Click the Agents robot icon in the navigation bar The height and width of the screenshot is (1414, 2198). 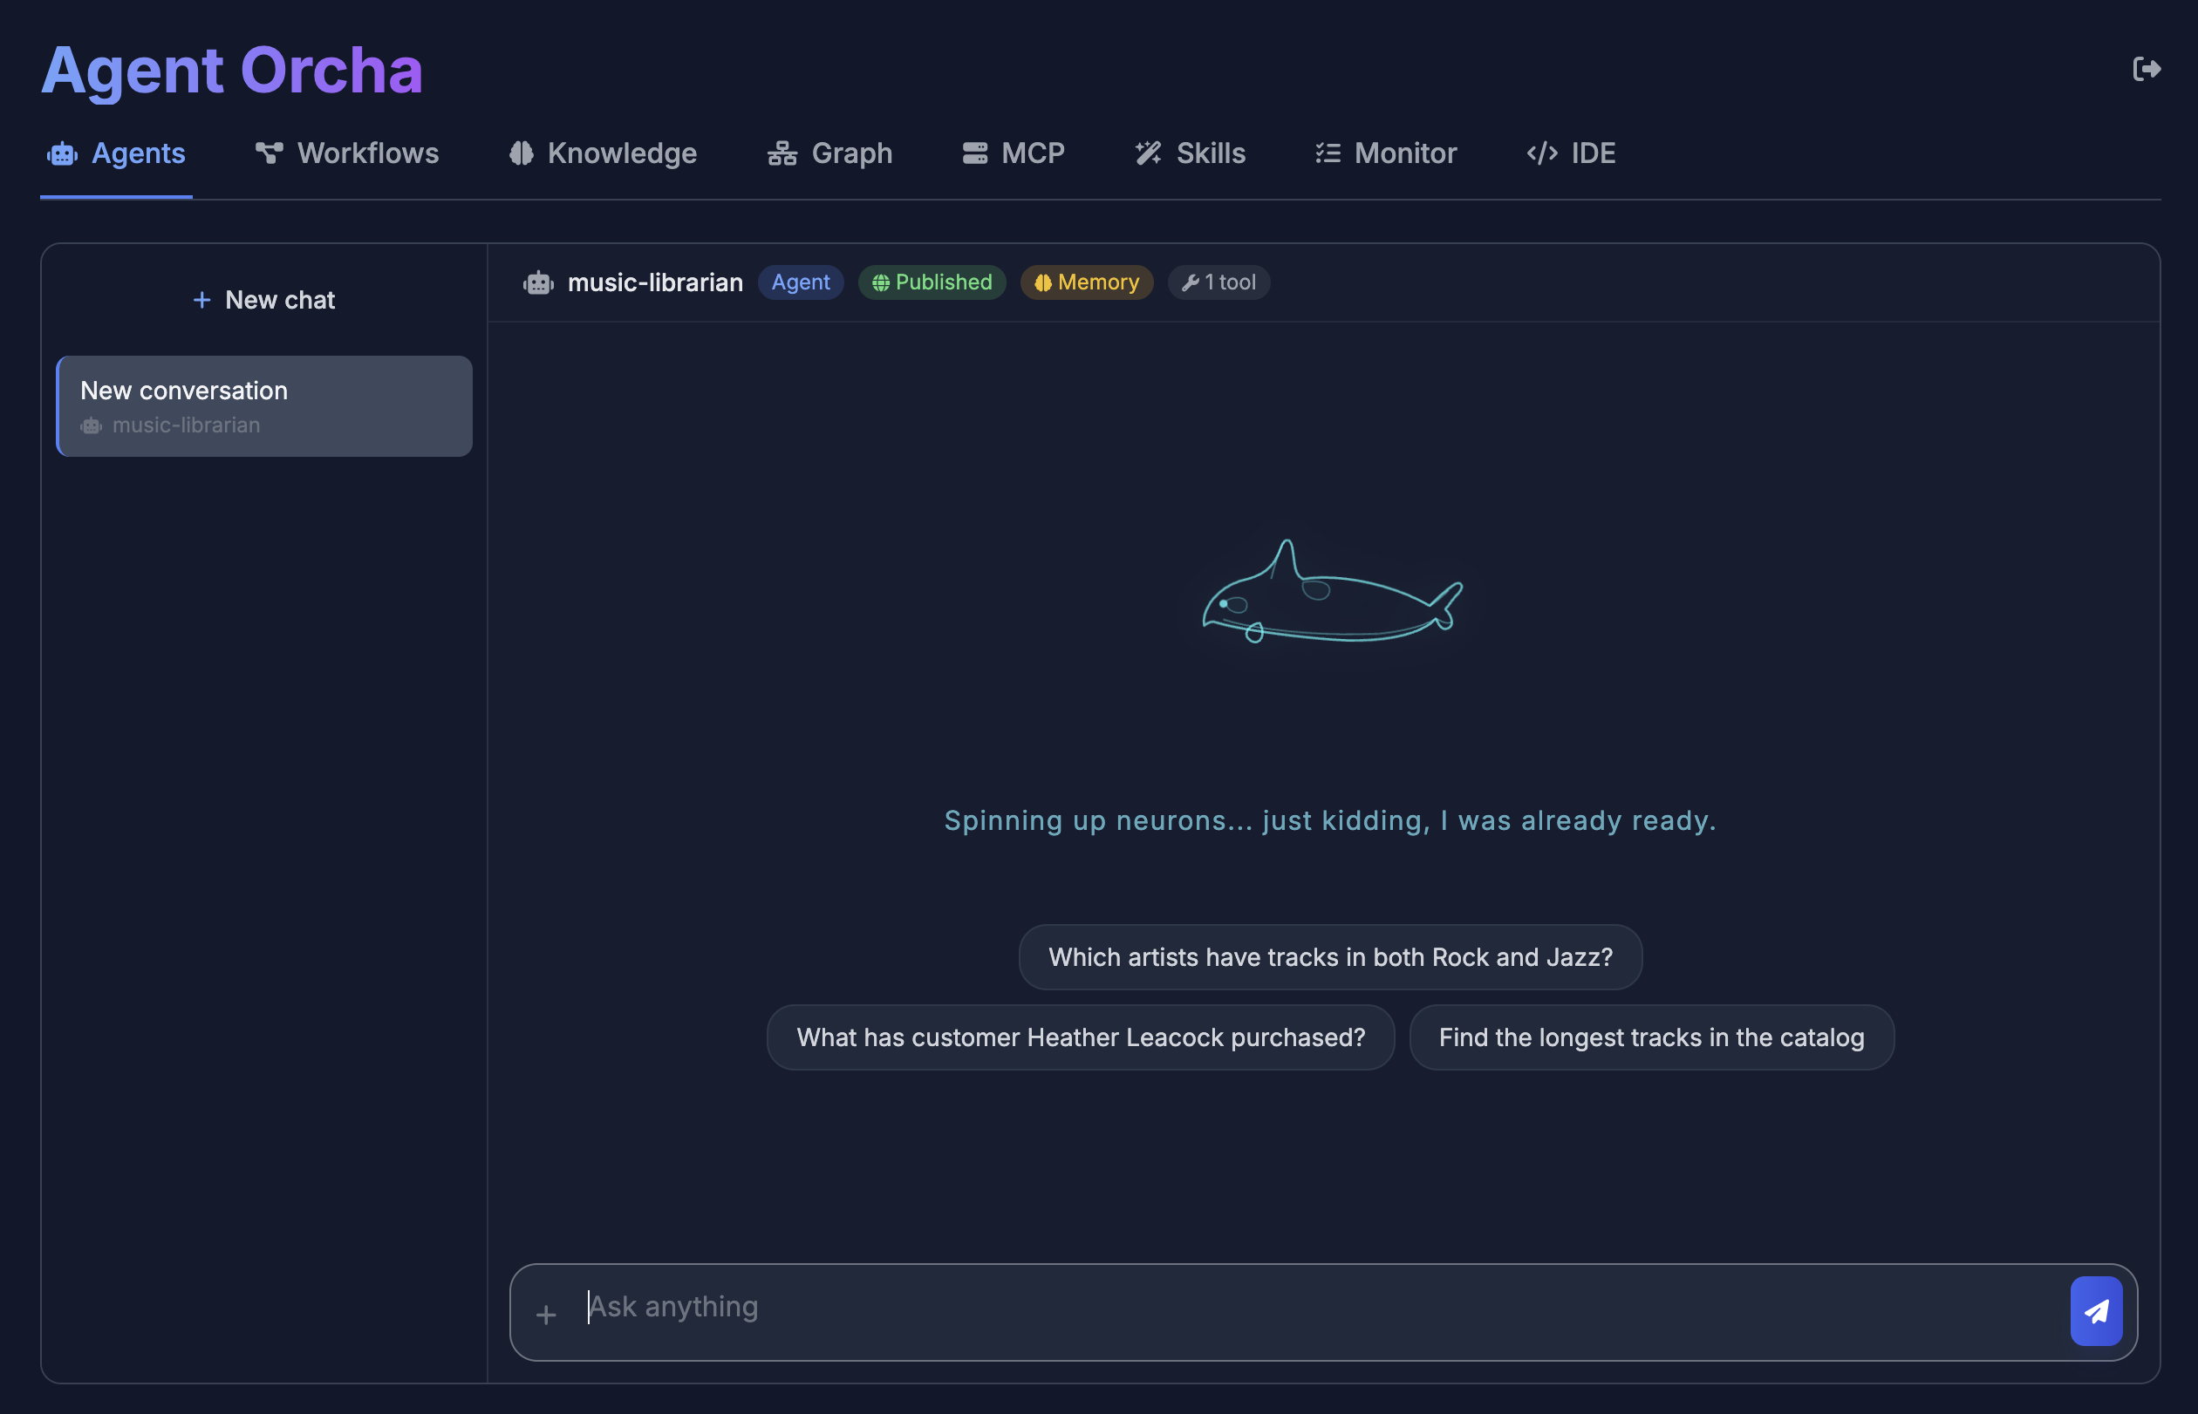tap(61, 153)
